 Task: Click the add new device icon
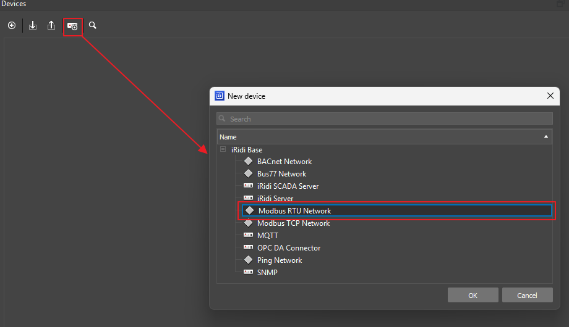(x=72, y=26)
